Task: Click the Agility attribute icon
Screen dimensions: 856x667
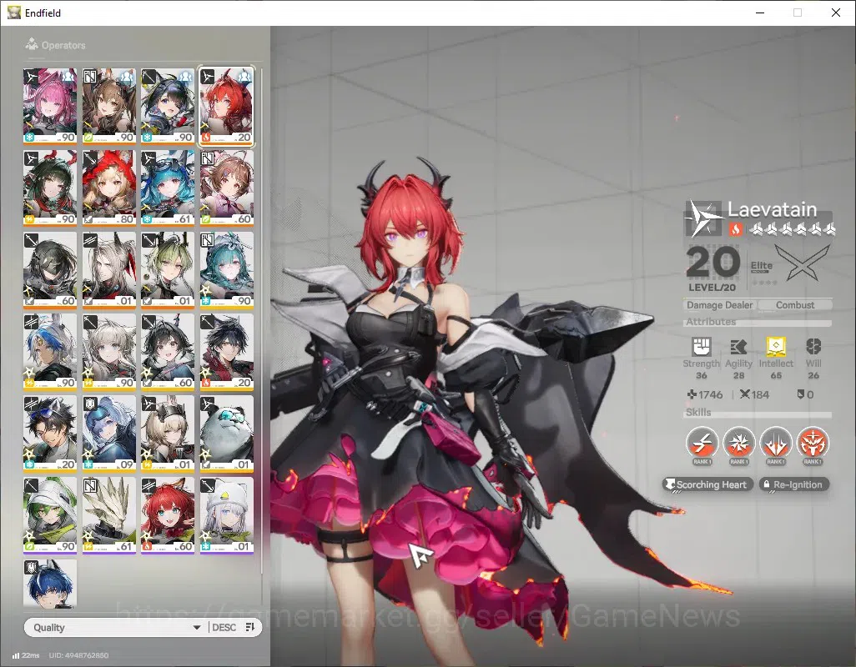Action: point(738,346)
